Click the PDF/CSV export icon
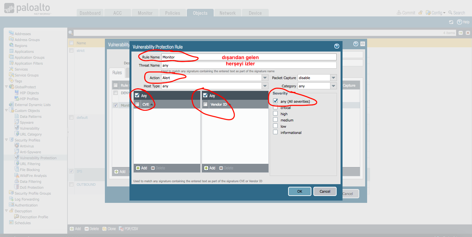 (x=121, y=229)
